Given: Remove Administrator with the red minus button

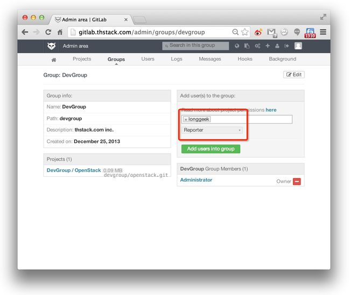Looking at the screenshot, I should pos(297,181).
